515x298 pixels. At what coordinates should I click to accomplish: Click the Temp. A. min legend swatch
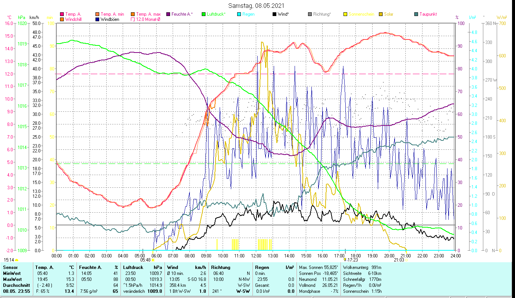(x=97, y=14)
